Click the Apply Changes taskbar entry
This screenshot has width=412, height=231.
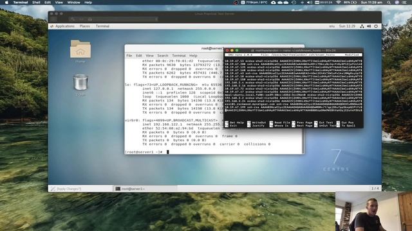80,189
